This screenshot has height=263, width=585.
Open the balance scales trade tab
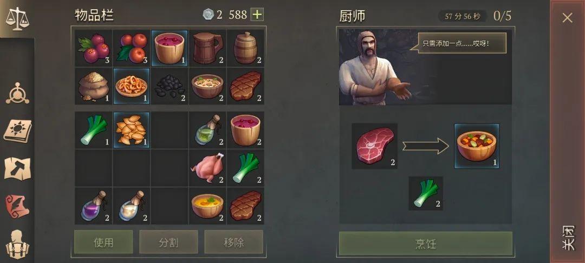tap(17, 18)
